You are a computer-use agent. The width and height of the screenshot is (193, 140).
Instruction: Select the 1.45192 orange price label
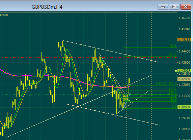coord(184,40)
